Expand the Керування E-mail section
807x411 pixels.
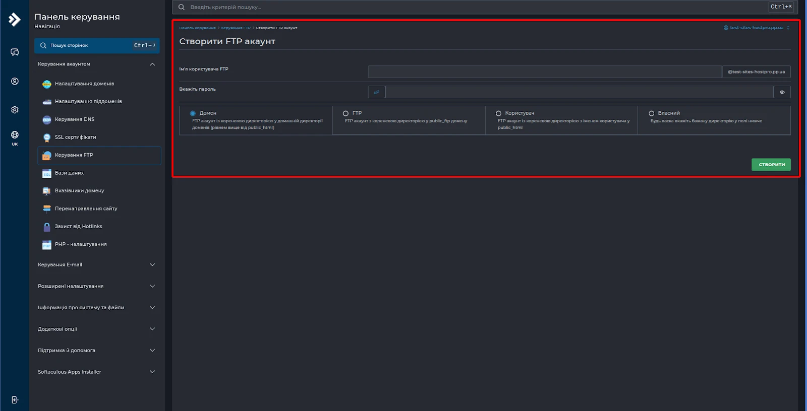152,264
